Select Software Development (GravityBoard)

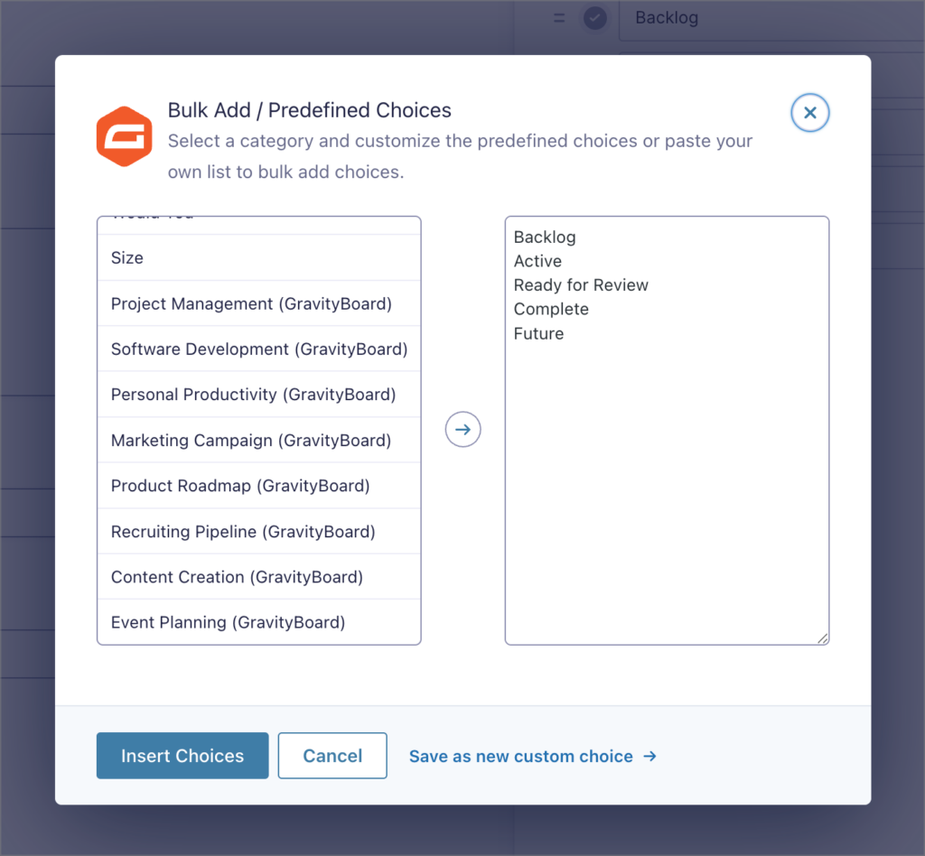coord(259,349)
